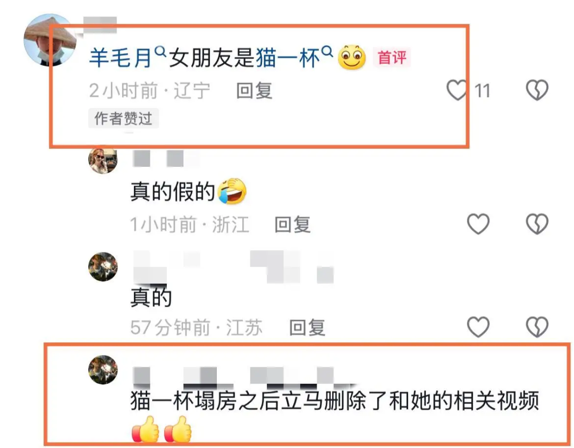The image size is (574, 448).
Task: Tap the search icon after 猫一杯
Action: [x=327, y=52]
